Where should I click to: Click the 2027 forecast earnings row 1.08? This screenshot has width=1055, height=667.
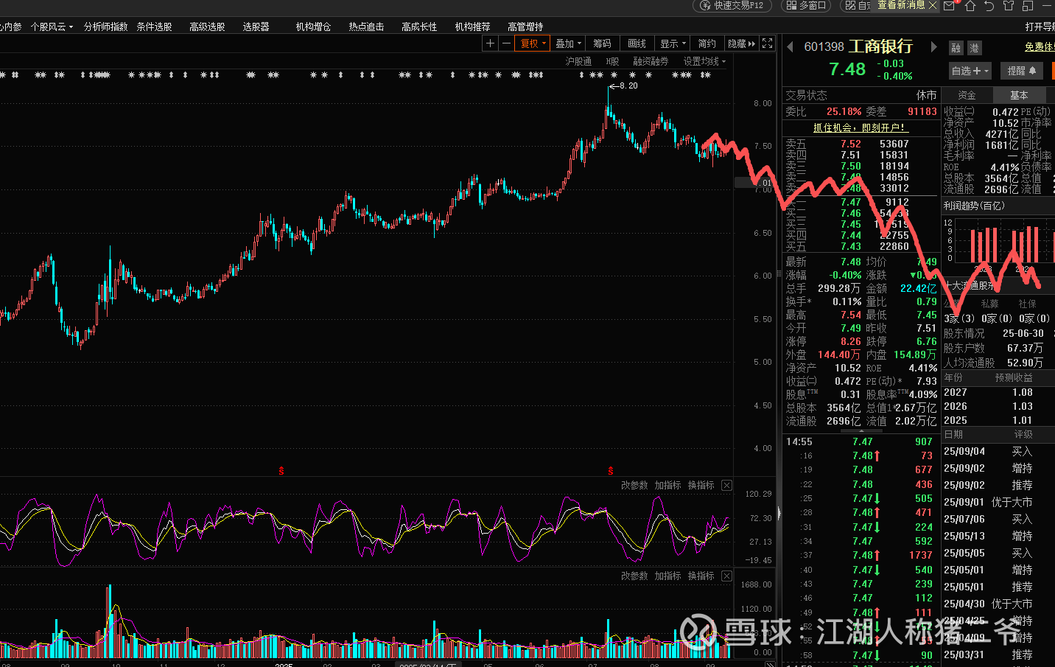998,392
